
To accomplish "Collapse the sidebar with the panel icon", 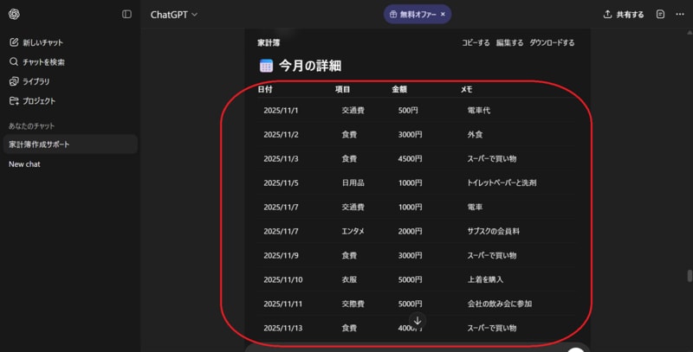I will [126, 14].
